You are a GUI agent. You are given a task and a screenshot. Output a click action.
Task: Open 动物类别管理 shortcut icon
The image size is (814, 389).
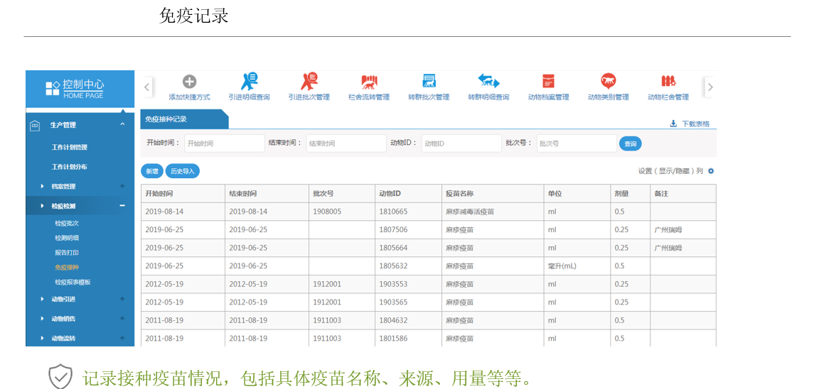point(609,80)
